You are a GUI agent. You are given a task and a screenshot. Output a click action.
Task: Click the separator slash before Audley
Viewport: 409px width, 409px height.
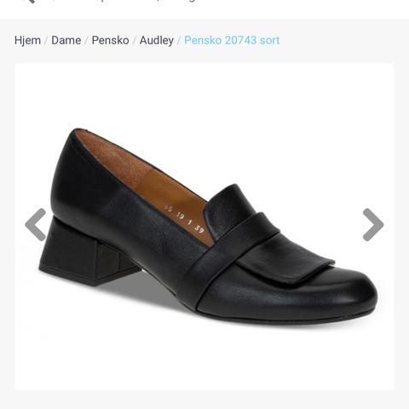tap(134, 40)
